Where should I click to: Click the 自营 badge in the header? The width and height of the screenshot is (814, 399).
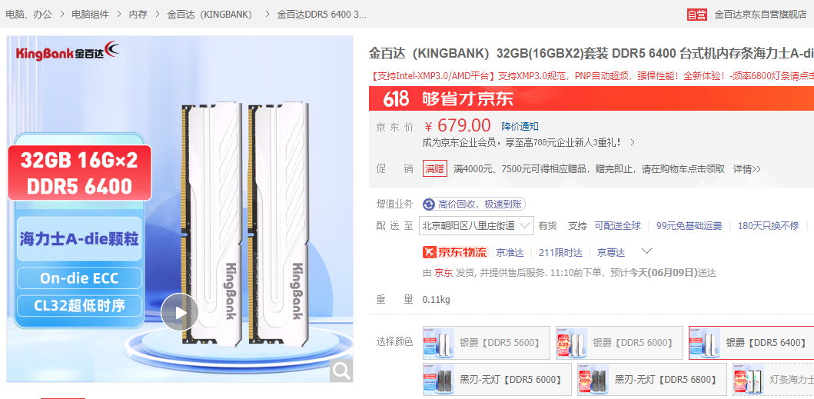pyautogui.click(x=696, y=15)
